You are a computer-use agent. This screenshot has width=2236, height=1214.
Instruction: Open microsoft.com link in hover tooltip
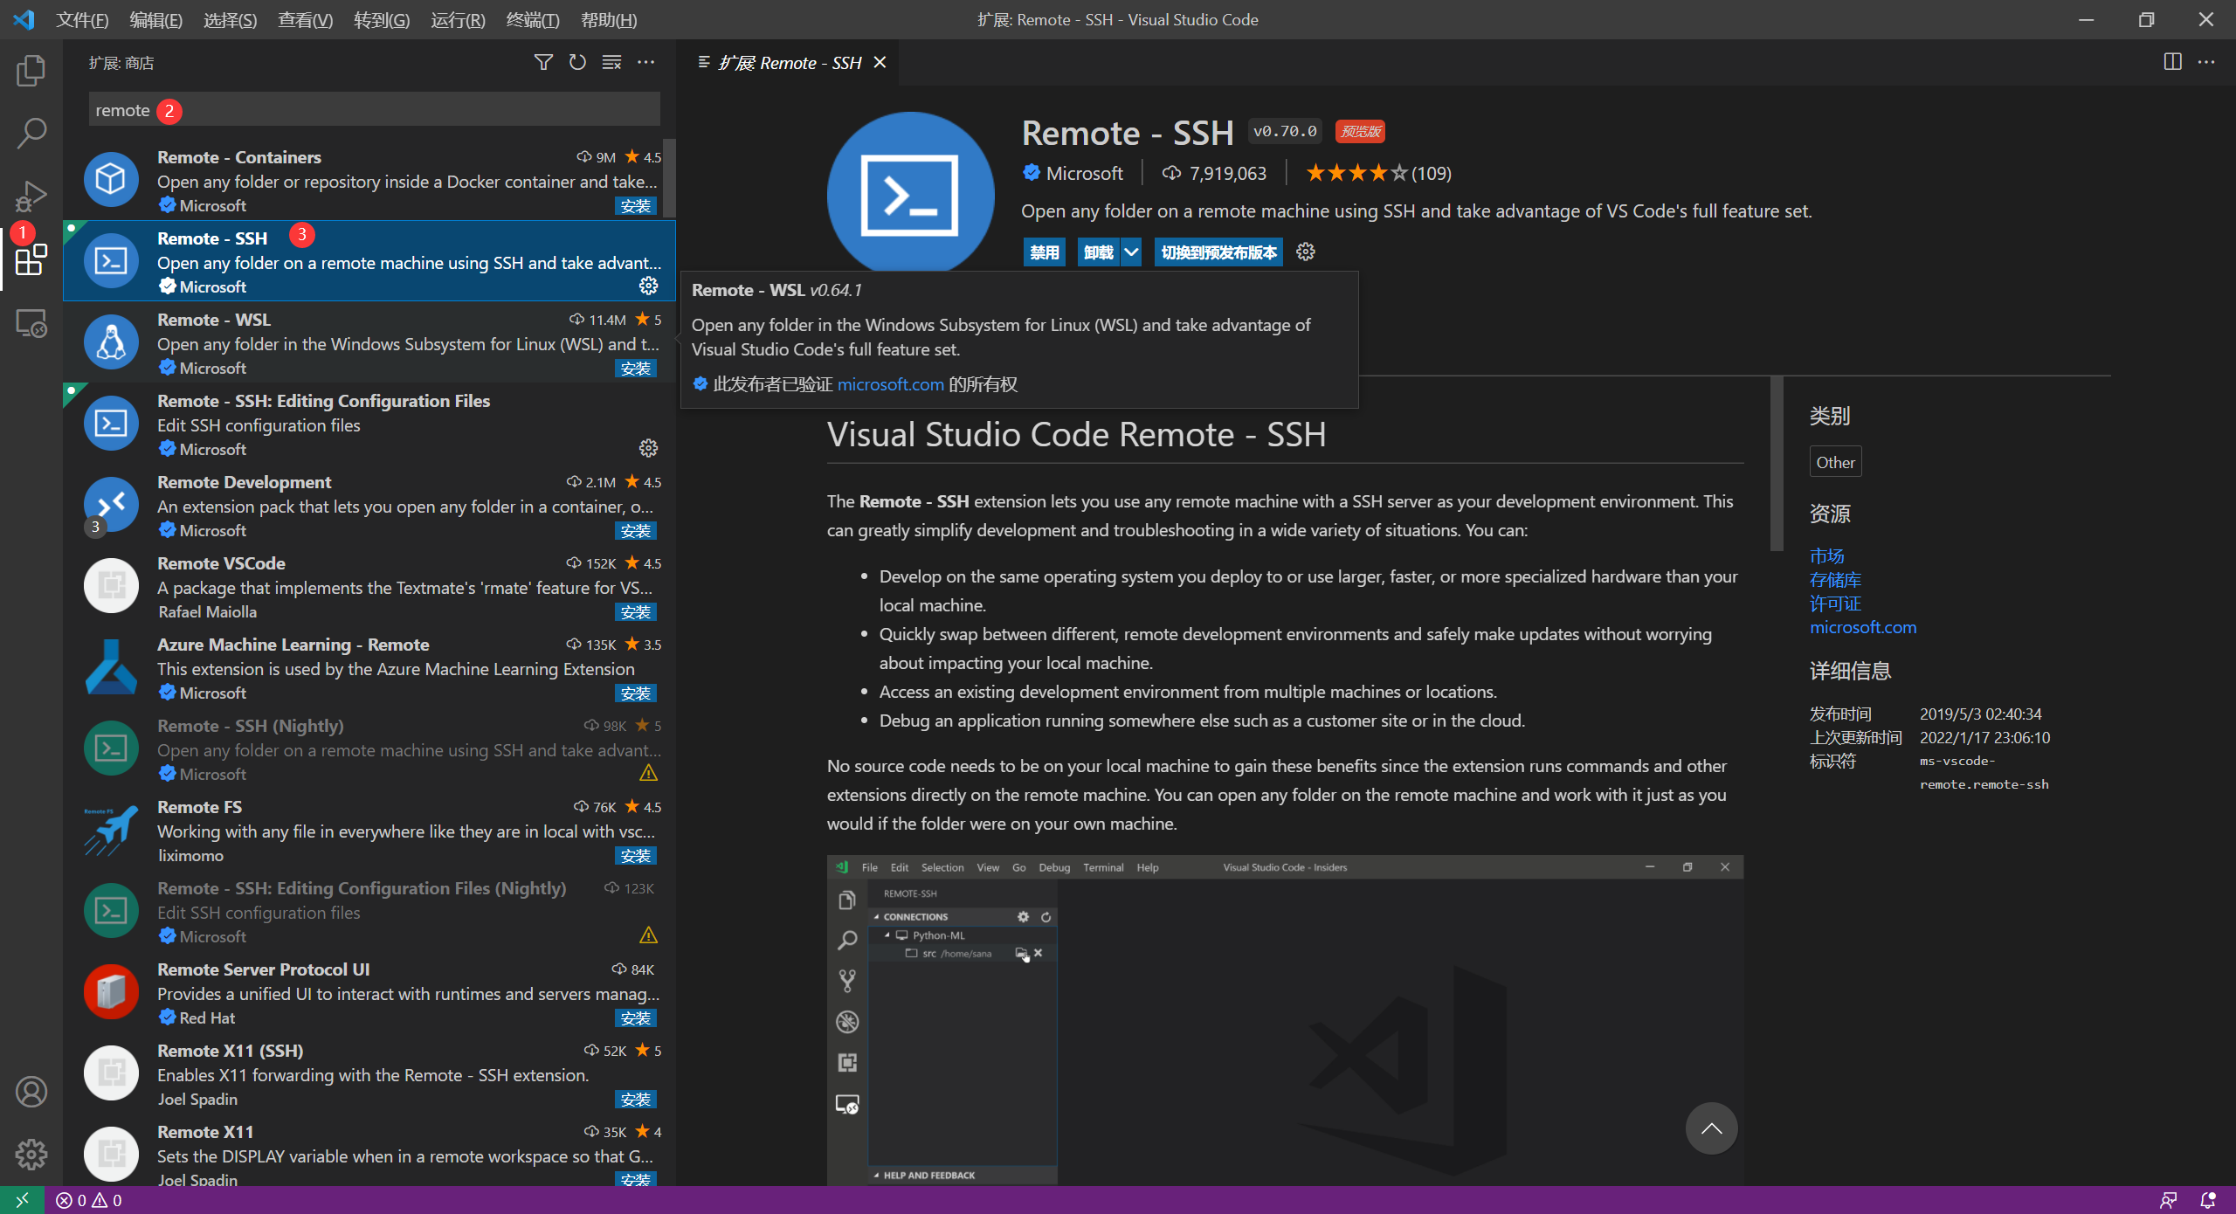(890, 384)
